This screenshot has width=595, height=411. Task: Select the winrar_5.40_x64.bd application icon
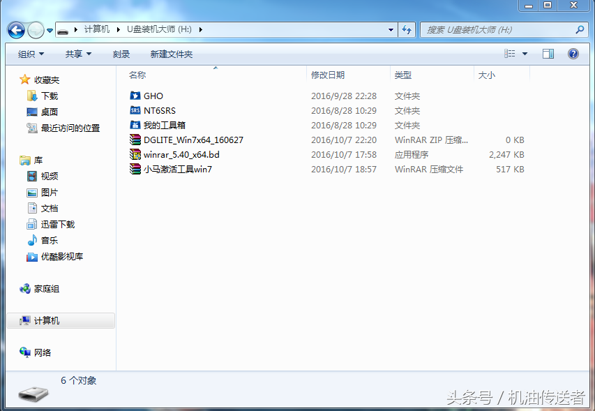click(135, 154)
